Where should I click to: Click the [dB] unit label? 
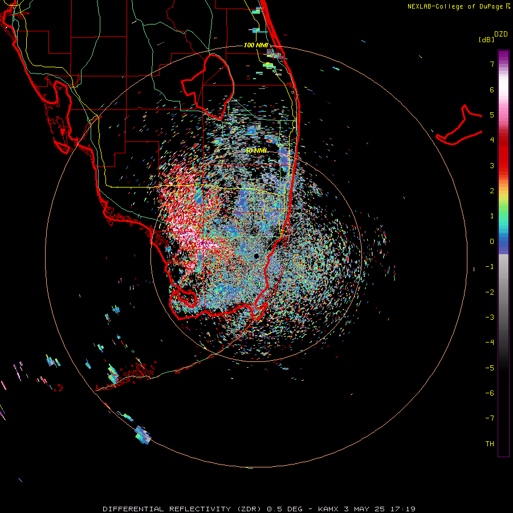click(x=486, y=40)
